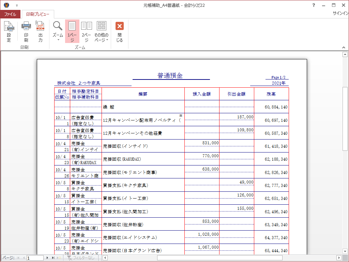349x262 pixels.
Task: Click 売掛回収(日本グランド広告) description
Action: click(x=132, y=251)
